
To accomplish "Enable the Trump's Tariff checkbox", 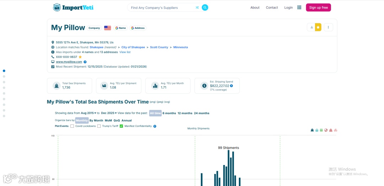I will pyautogui.click(x=99, y=126).
